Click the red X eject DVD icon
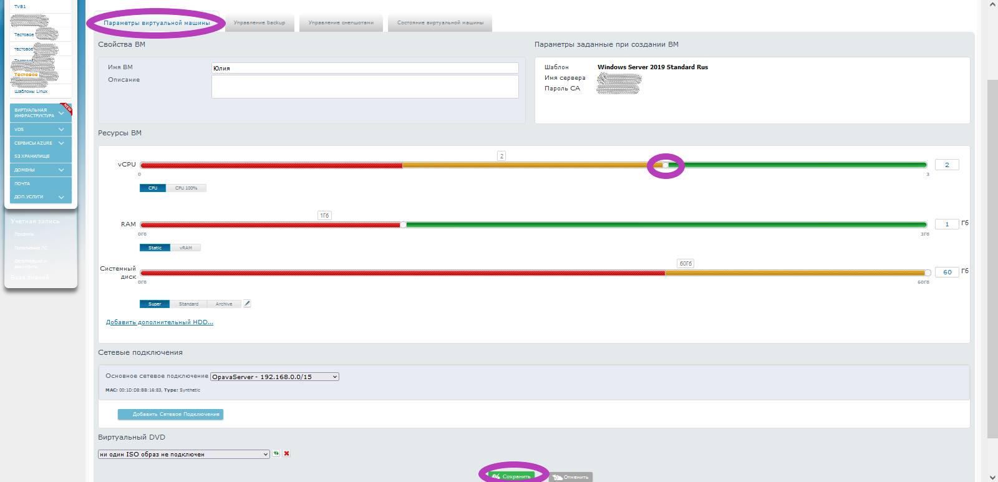The image size is (998, 482). [x=287, y=453]
